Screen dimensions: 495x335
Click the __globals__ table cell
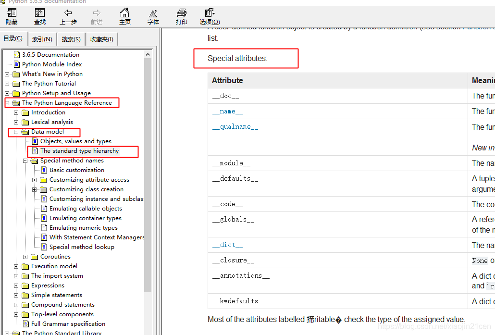(337, 225)
